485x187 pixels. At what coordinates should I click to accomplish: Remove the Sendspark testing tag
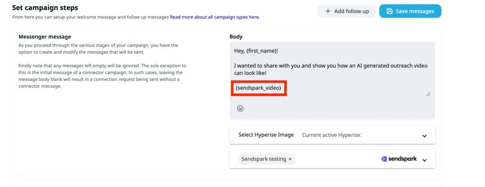coord(290,159)
